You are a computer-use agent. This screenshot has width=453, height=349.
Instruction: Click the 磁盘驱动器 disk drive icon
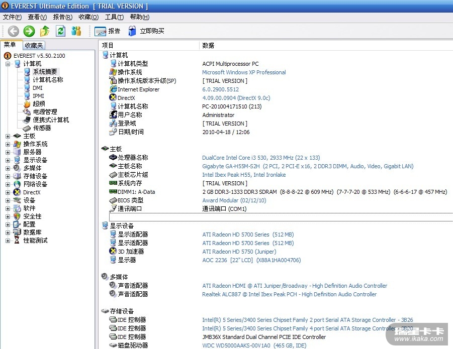click(x=113, y=345)
